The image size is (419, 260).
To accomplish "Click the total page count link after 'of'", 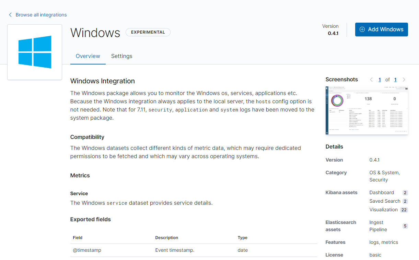I will [395, 79].
